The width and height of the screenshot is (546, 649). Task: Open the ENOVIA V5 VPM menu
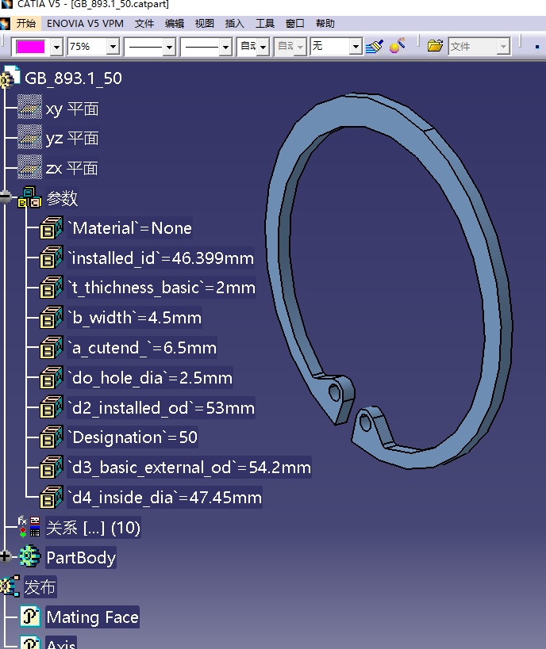(85, 24)
